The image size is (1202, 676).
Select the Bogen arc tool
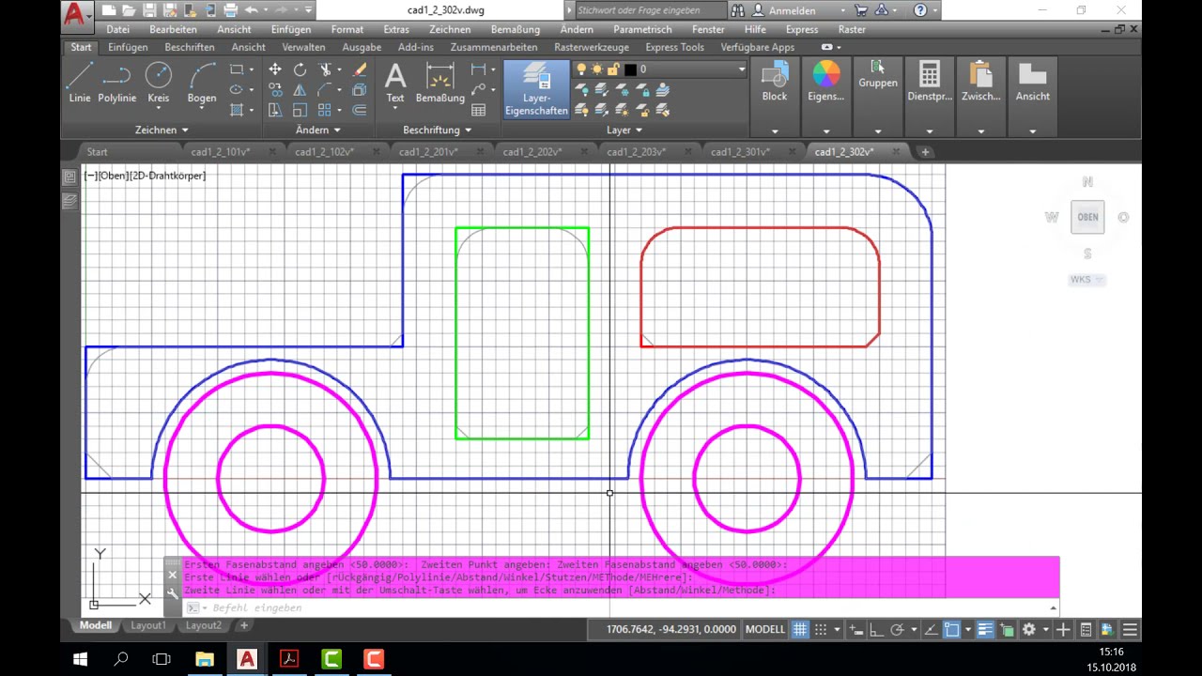tap(202, 83)
